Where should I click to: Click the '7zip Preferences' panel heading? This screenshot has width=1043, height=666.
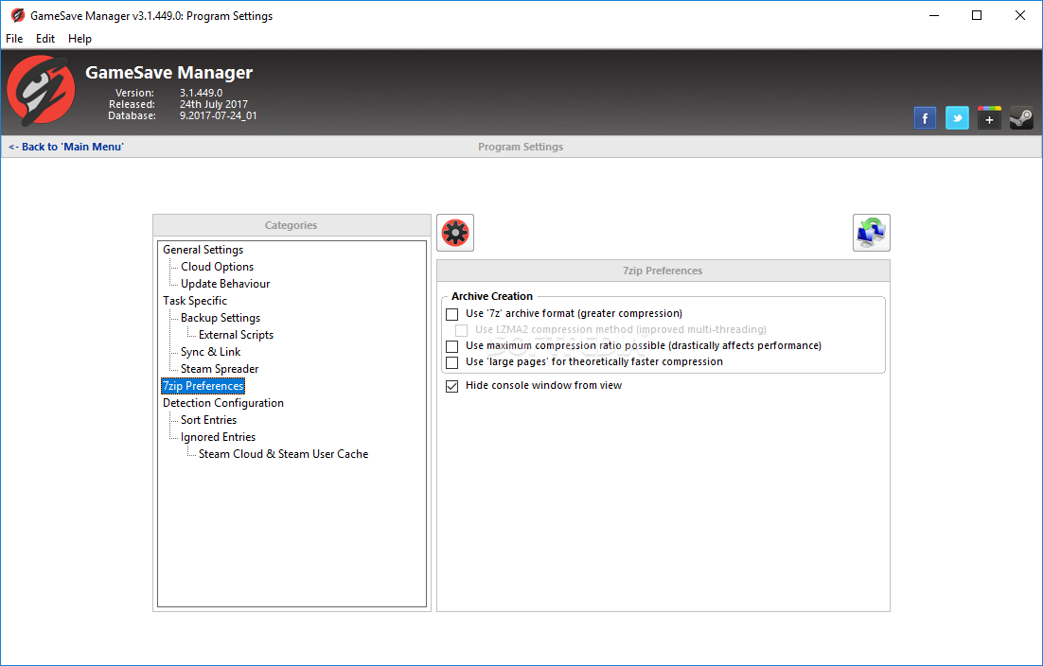pyautogui.click(x=663, y=271)
